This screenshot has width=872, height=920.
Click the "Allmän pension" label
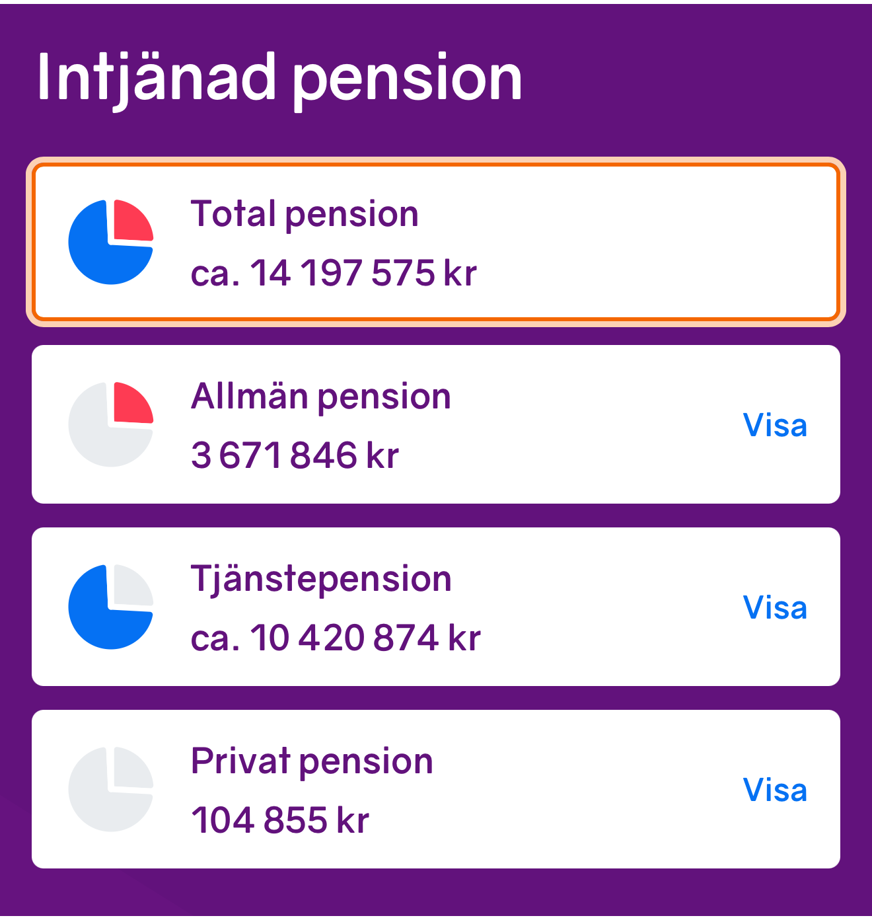coord(321,397)
